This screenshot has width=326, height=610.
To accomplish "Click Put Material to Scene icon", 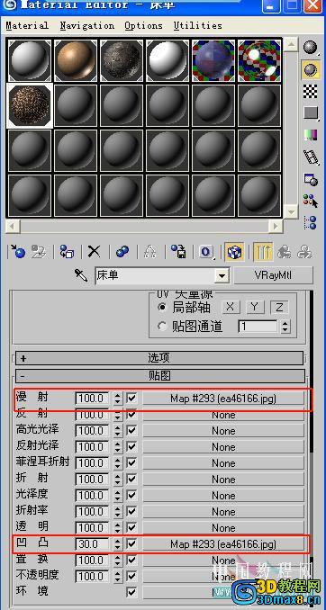I will (x=39, y=252).
